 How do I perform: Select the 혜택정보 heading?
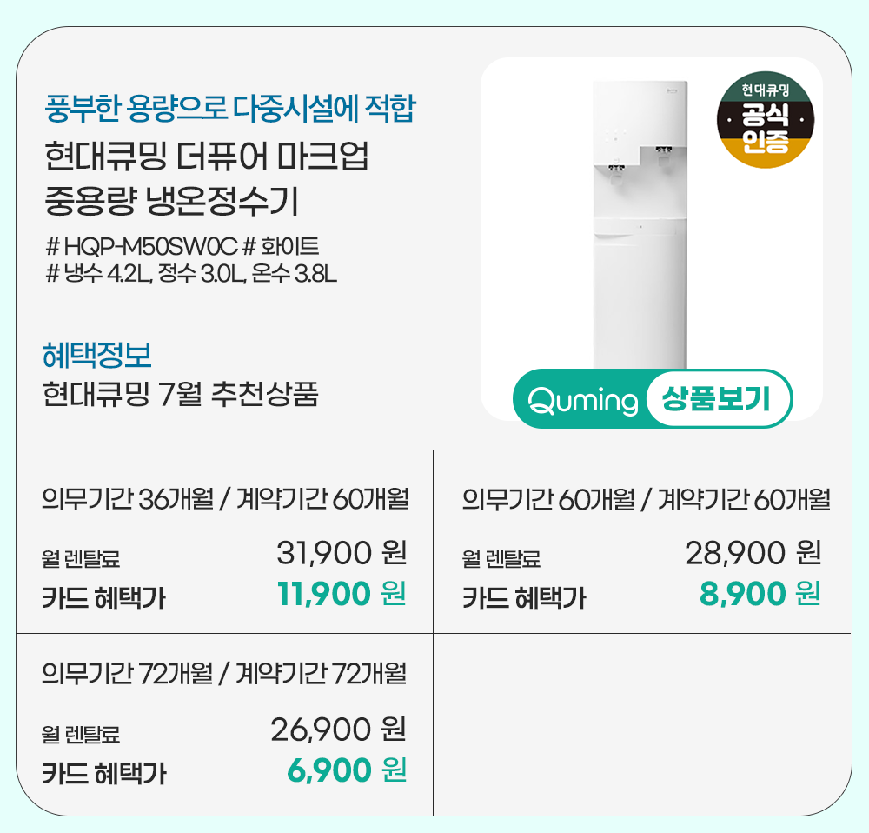[97, 355]
